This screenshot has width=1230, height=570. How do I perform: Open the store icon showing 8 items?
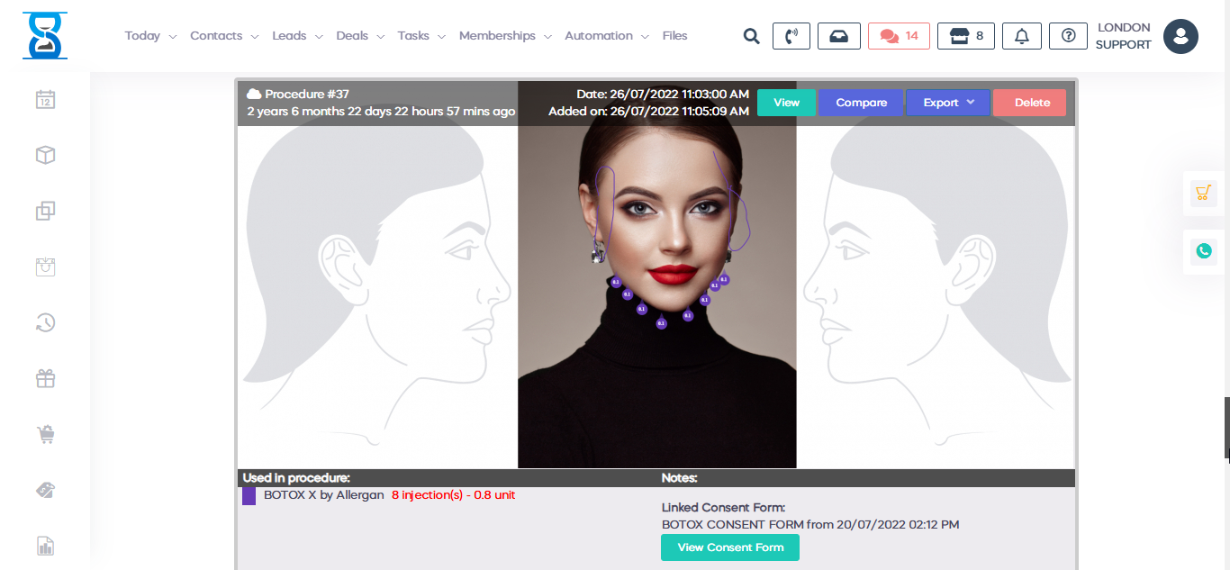965,36
